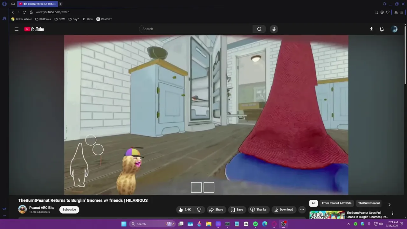Open the YouTube upload (Create) icon
Image resolution: width=407 pixels, height=229 pixels.
pos(371,29)
